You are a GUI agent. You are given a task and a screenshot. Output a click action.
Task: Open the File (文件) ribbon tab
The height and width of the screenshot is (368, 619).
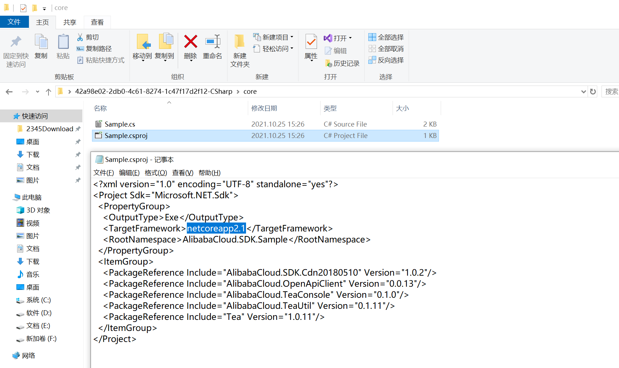point(14,22)
